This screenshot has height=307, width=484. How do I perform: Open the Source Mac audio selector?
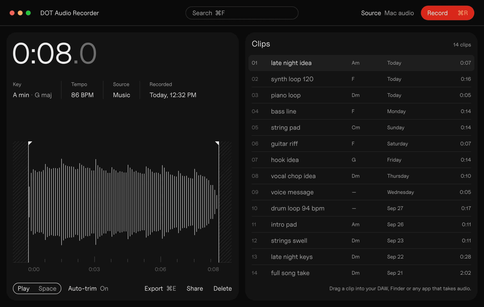coord(387,13)
